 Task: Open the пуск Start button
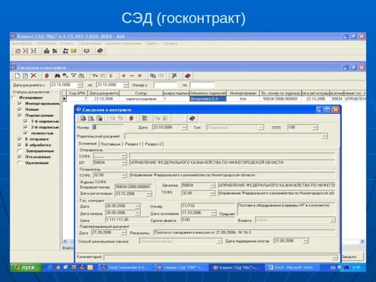click(x=26, y=267)
